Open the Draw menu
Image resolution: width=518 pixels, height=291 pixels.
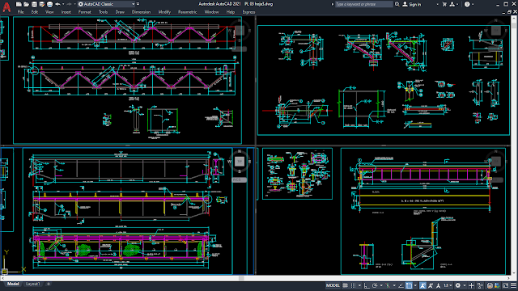tap(120, 12)
